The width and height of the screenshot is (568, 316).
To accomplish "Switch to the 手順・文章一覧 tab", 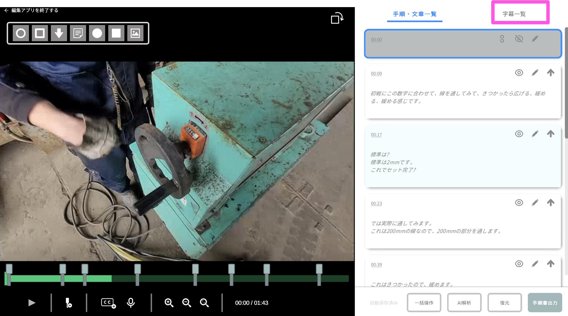I will pos(414,14).
